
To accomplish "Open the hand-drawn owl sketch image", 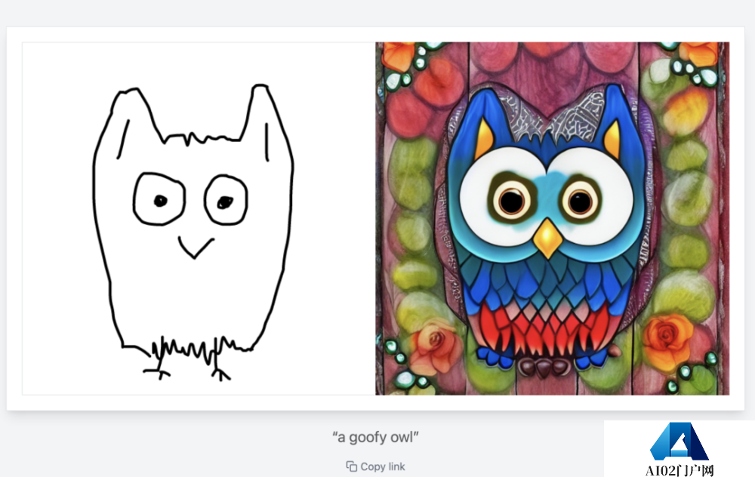I will [199, 219].
